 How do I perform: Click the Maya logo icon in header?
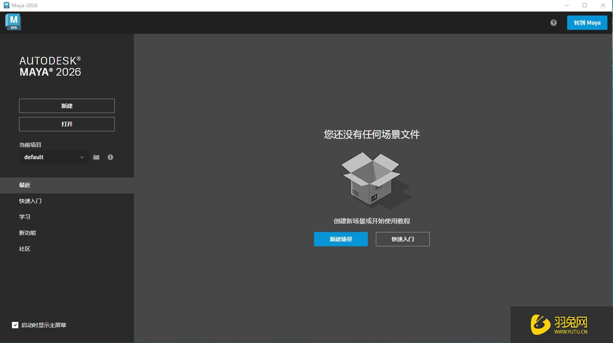13,22
